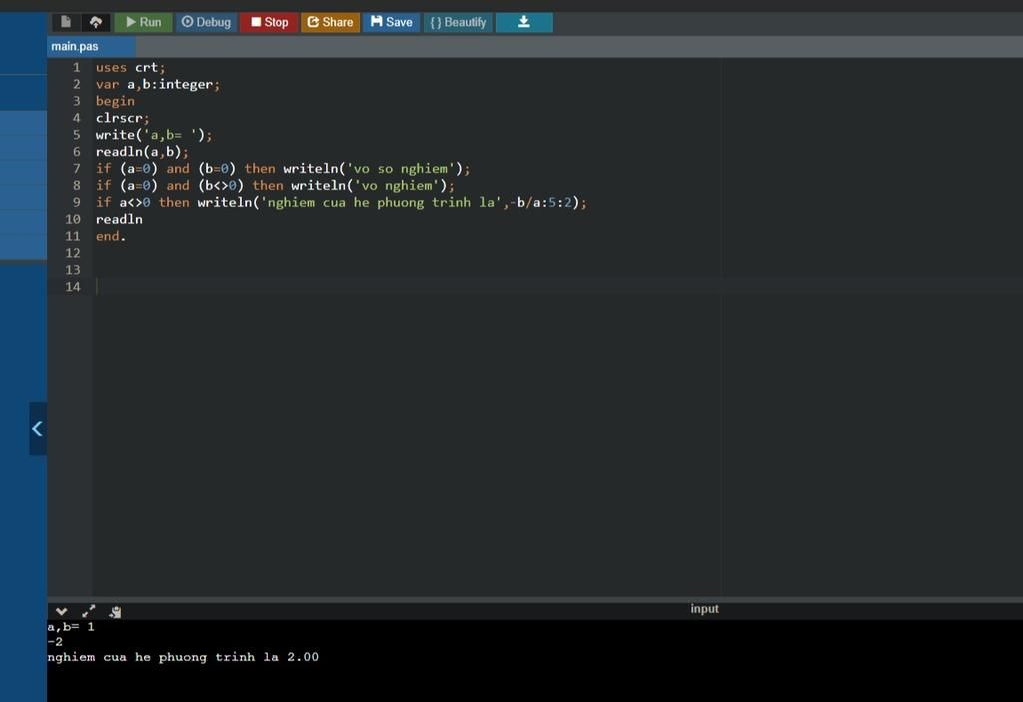Click console output 'nghiem cua he phuong trinh la 2.00'
Viewport: 1023px width, 702px height.
[x=183, y=658]
